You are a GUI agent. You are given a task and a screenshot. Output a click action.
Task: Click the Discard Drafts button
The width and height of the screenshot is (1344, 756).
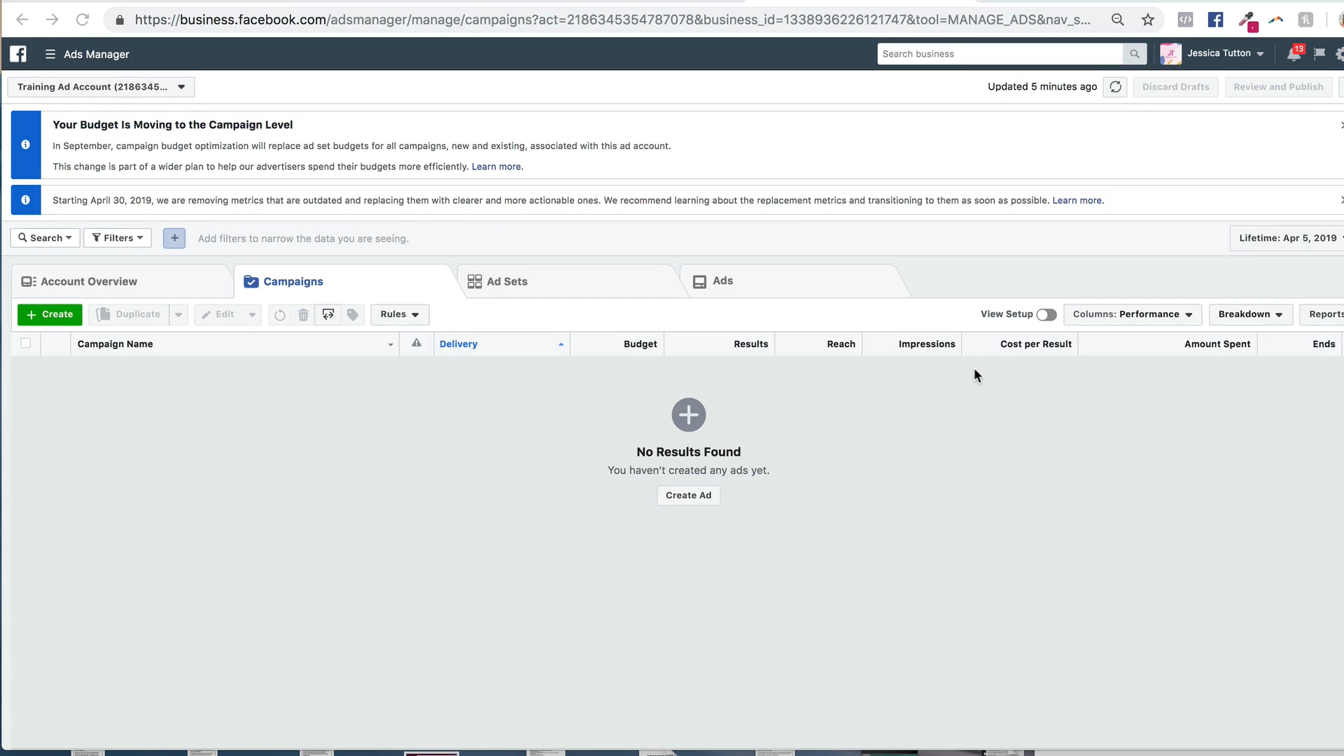[1176, 87]
